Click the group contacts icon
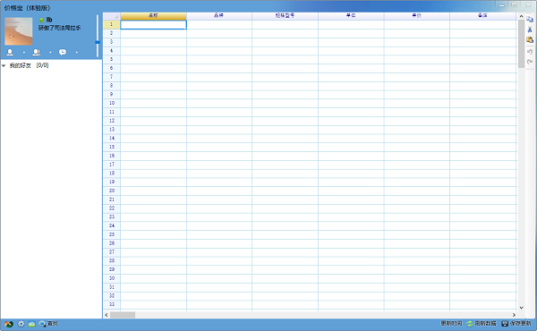This screenshot has height=331, width=537. (37, 52)
